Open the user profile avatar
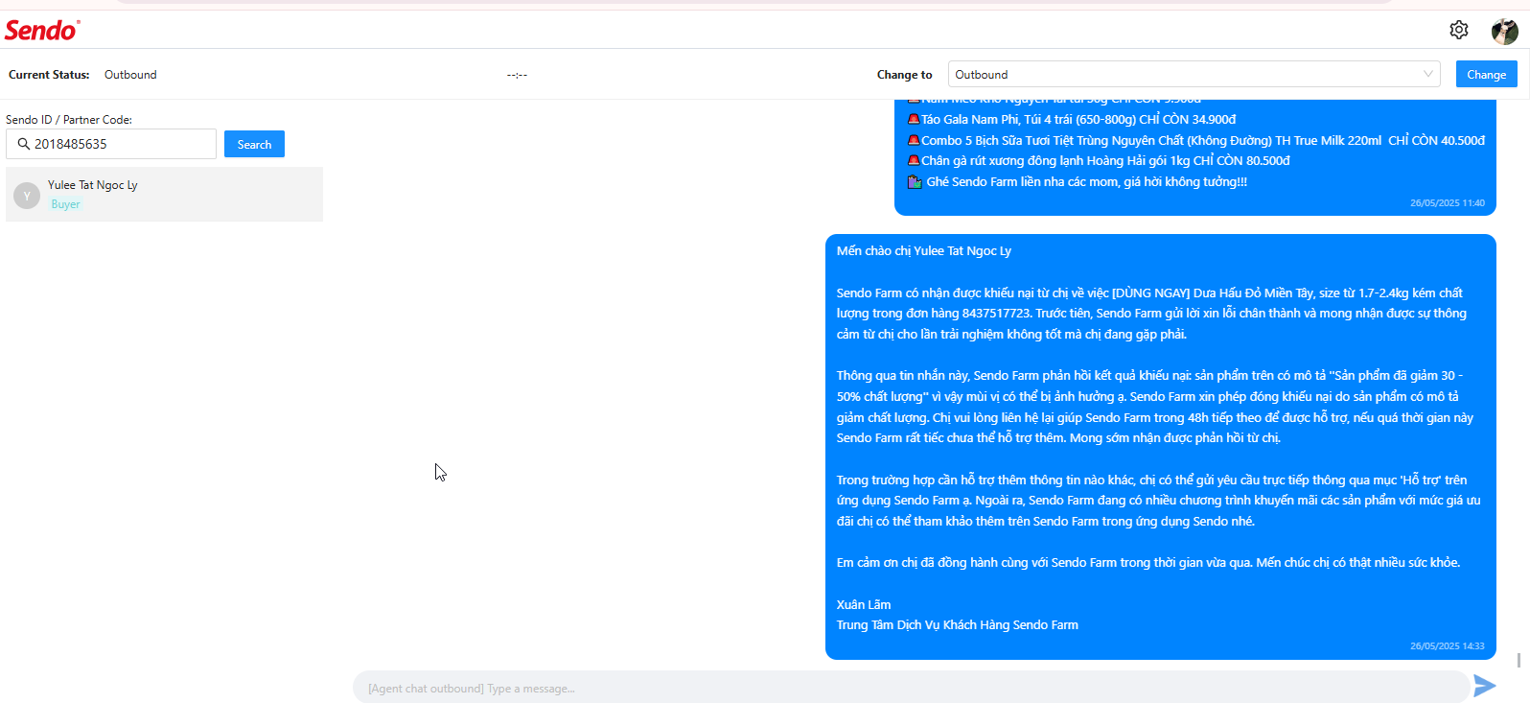This screenshot has width=1530, height=703. [1504, 31]
